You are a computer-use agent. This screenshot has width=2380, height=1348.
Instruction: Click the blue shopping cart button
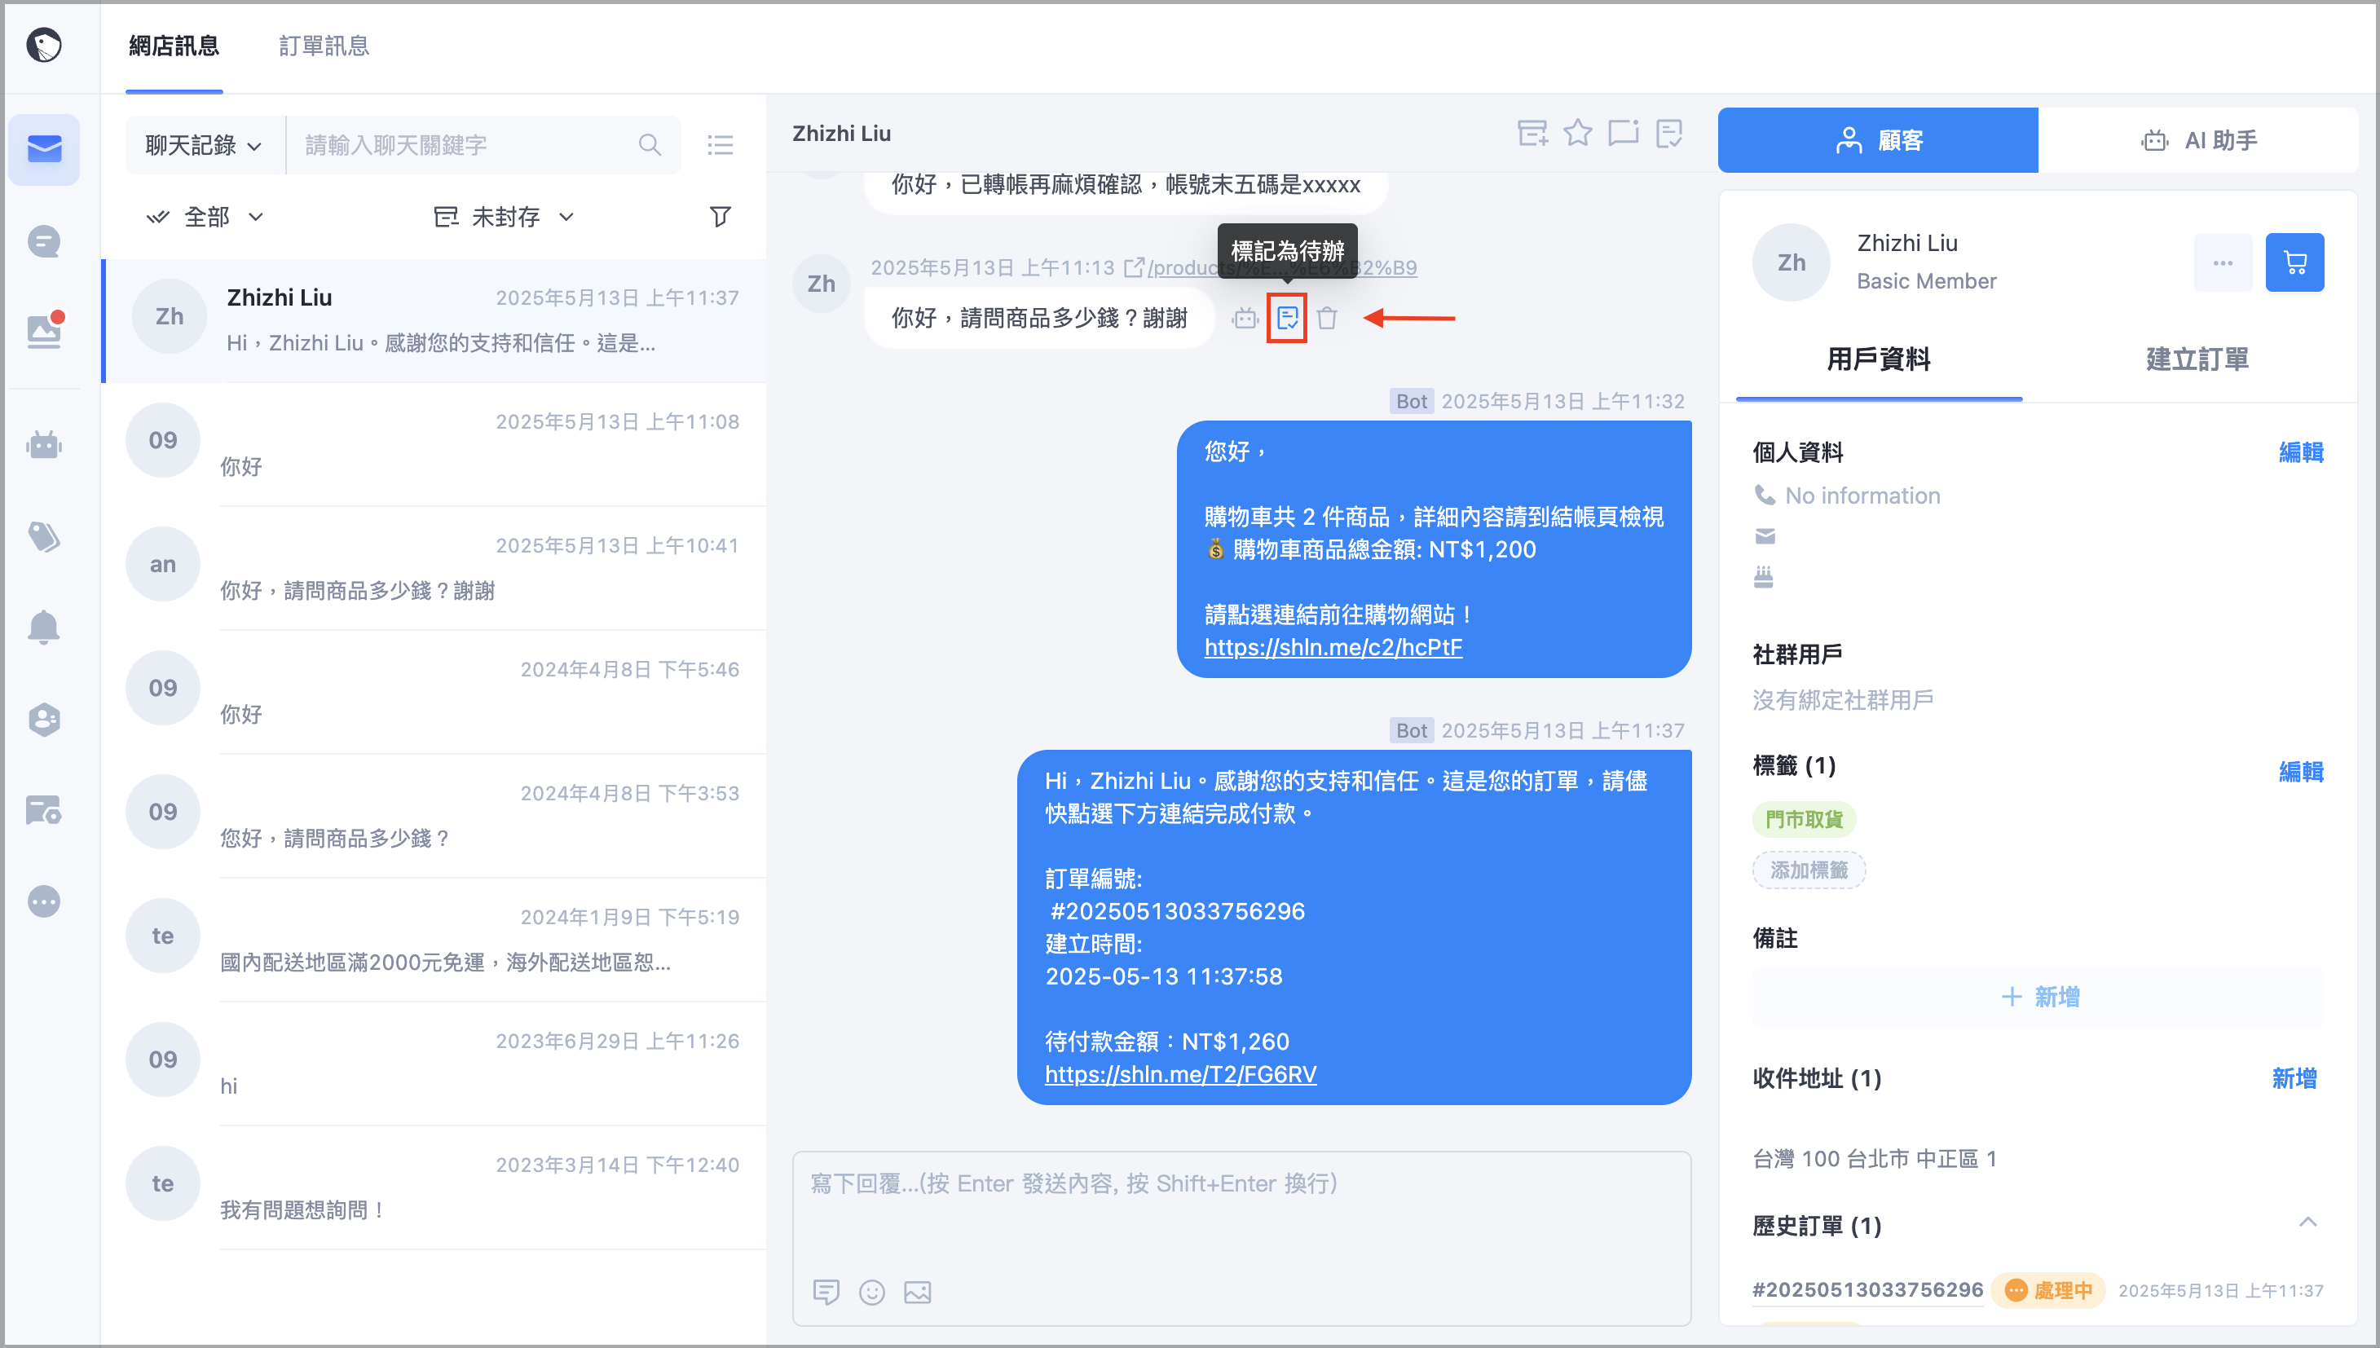(x=2294, y=263)
